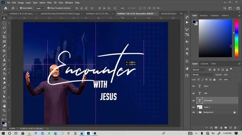Open the Kind filter dropdown

coord(199,70)
